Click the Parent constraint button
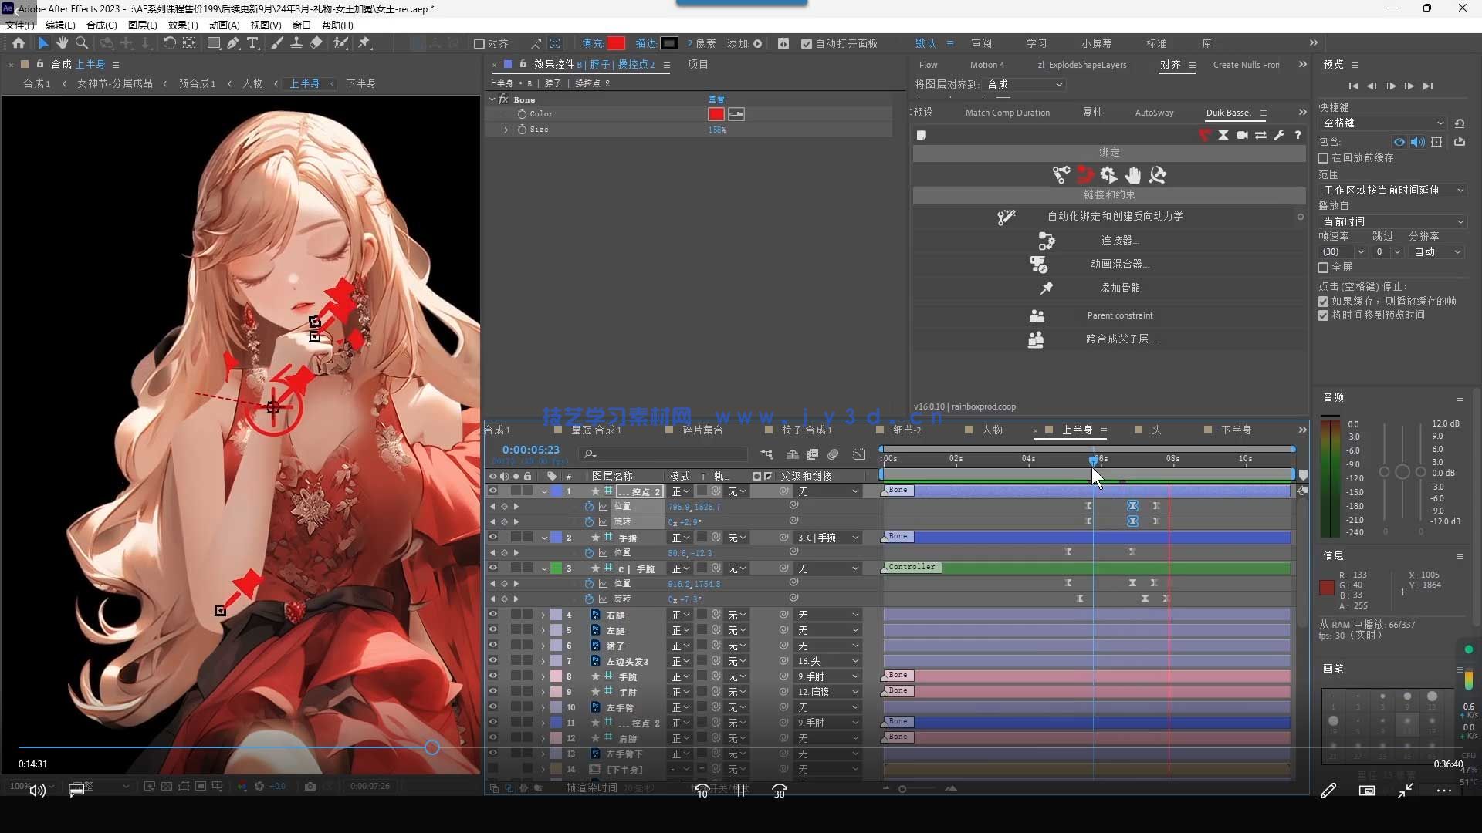Image resolution: width=1482 pixels, height=833 pixels. (x=1119, y=315)
